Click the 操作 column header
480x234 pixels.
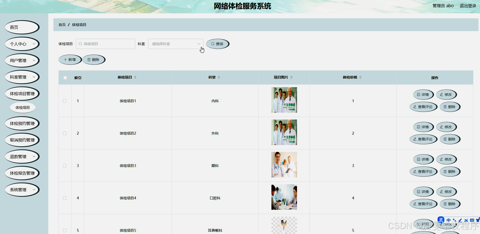435,78
